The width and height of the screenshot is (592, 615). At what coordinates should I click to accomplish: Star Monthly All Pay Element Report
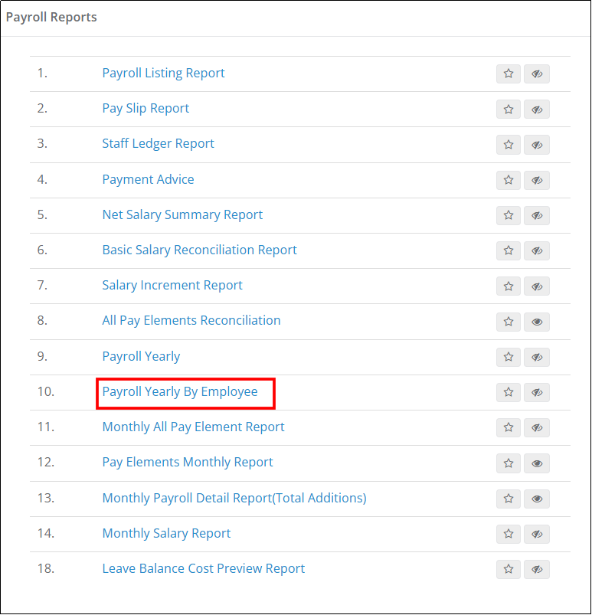[x=509, y=427]
